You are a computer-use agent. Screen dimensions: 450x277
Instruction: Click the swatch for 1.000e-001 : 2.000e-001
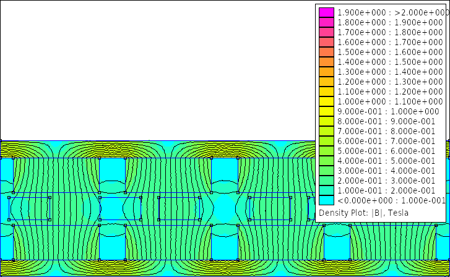click(326, 190)
